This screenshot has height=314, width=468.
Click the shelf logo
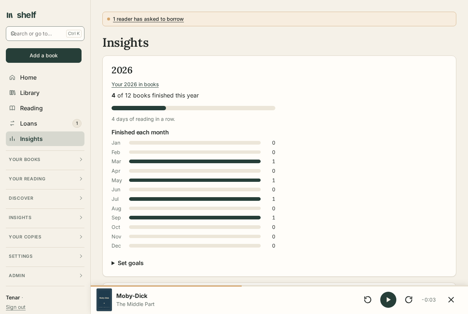21,15
